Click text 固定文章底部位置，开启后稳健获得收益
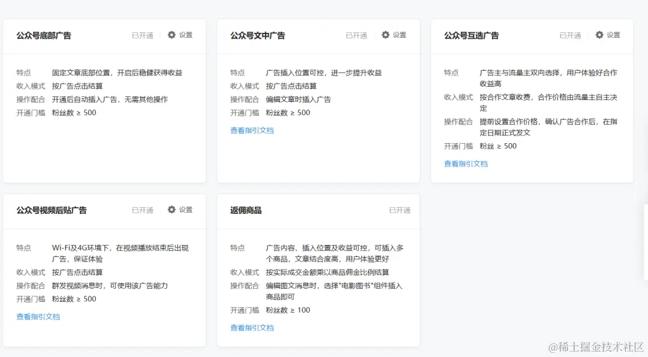Screen dimensions: 648x357 click(x=118, y=72)
